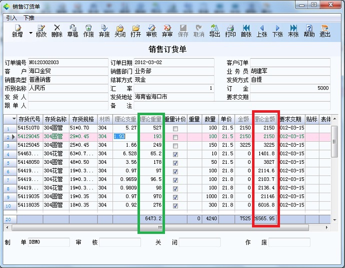The width and height of the screenshot is (345, 268).
Task: Click the 备注 input field
Action: 175,106
